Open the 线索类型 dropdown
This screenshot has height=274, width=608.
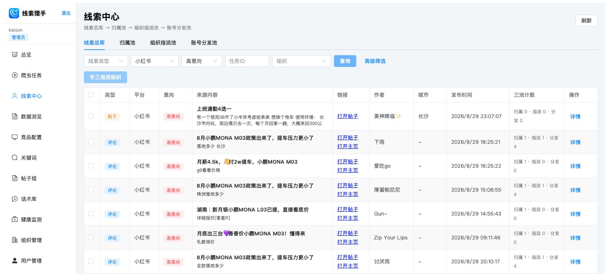tap(106, 61)
